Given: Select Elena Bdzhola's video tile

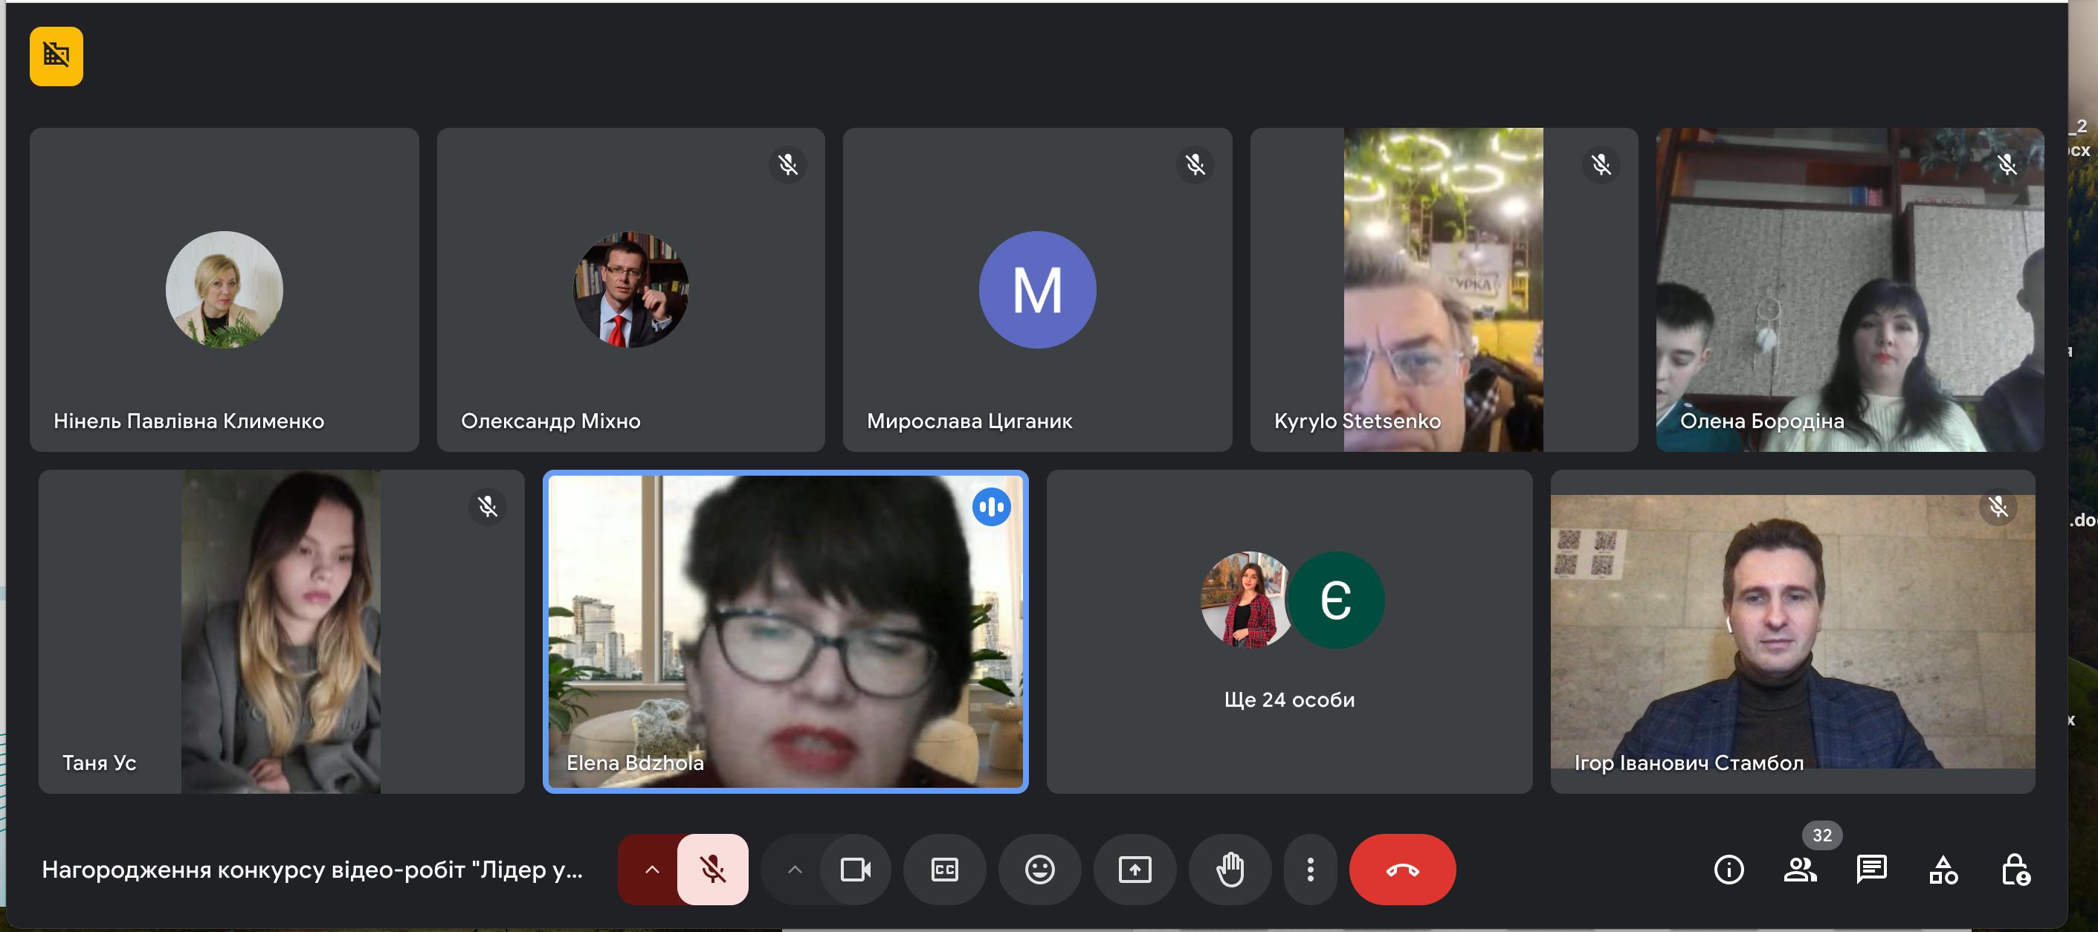Looking at the screenshot, I should 785,632.
